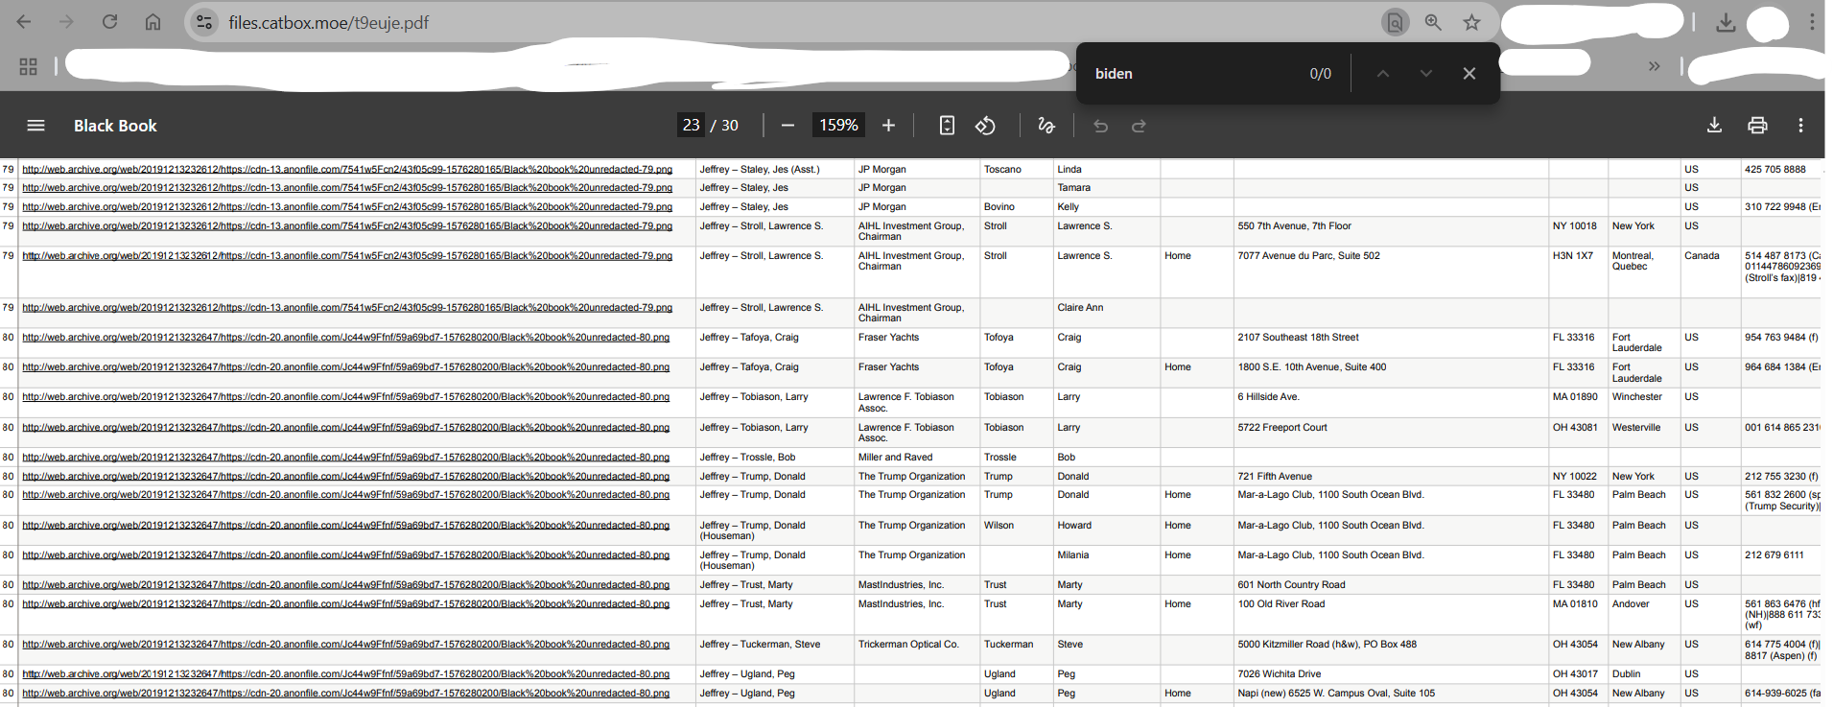
Task: Open archive link in 7077 Avenue du Parc row
Action: 347,256
